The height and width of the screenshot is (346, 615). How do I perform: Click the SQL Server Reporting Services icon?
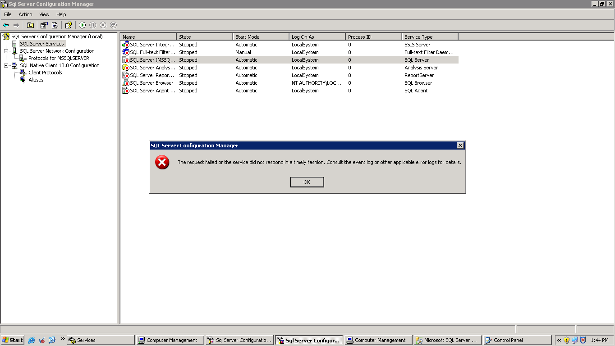[x=126, y=75]
